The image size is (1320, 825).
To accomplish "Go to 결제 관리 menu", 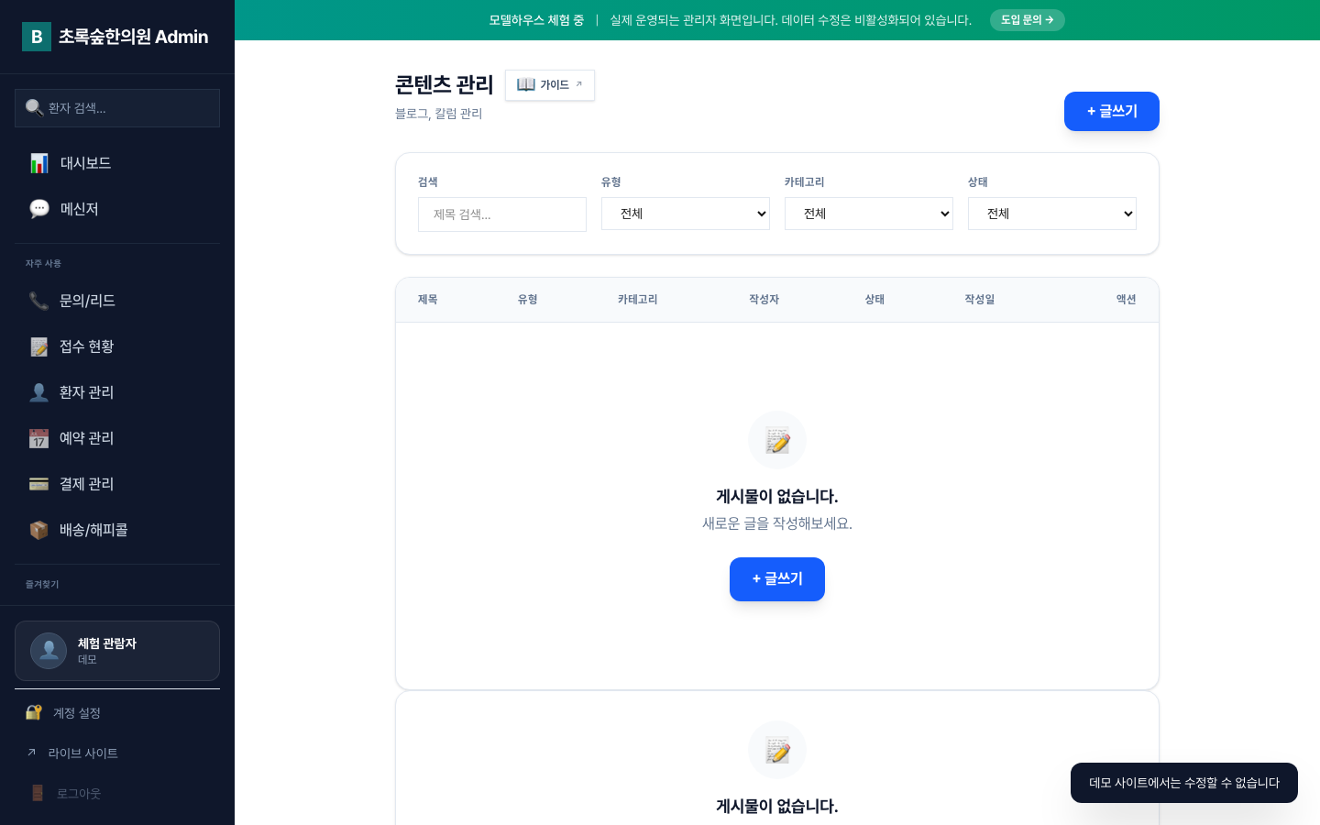I will tap(117, 484).
